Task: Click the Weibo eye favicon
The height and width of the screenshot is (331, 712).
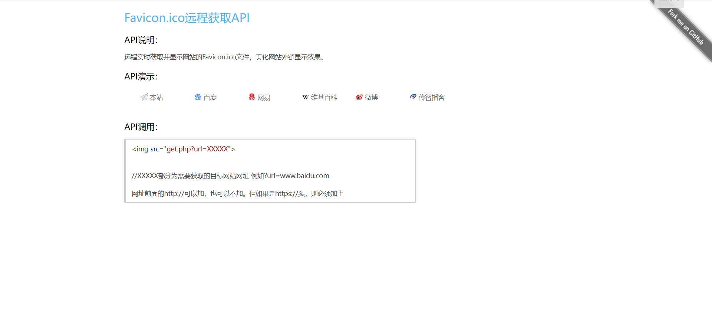Action: tap(359, 97)
